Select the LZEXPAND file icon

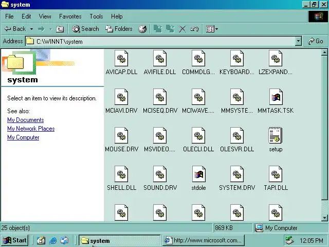pyautogui.click(x=276, y=58)
